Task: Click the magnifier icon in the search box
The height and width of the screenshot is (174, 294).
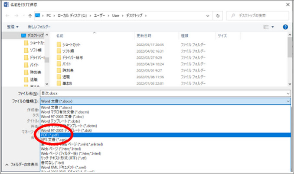Action: [x=233, y=16]
